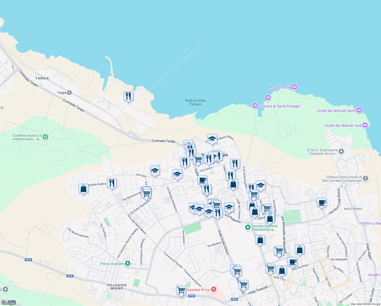Click the Map data copyright attribution text

365,304
